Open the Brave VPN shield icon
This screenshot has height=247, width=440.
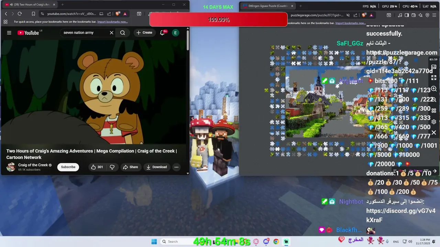coord(427,15)
